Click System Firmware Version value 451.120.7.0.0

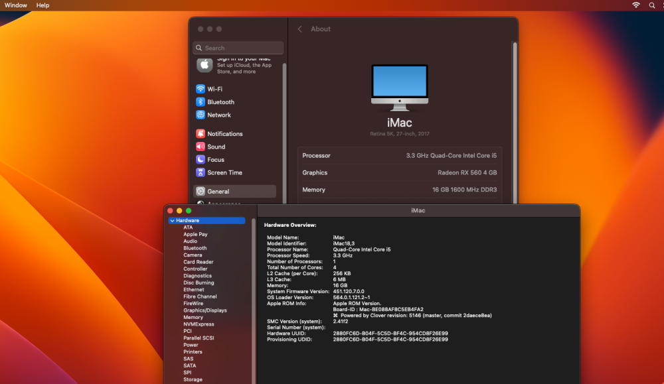(x=349, y=291)
